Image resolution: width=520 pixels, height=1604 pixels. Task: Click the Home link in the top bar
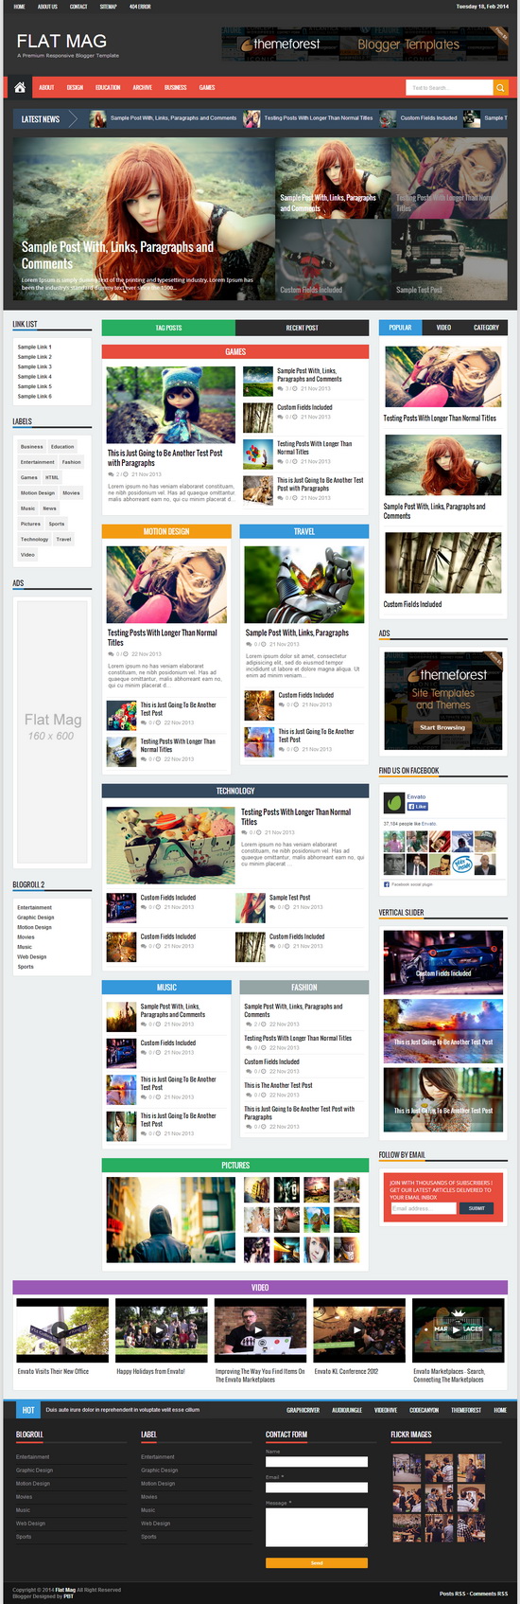tap(19, 7)
